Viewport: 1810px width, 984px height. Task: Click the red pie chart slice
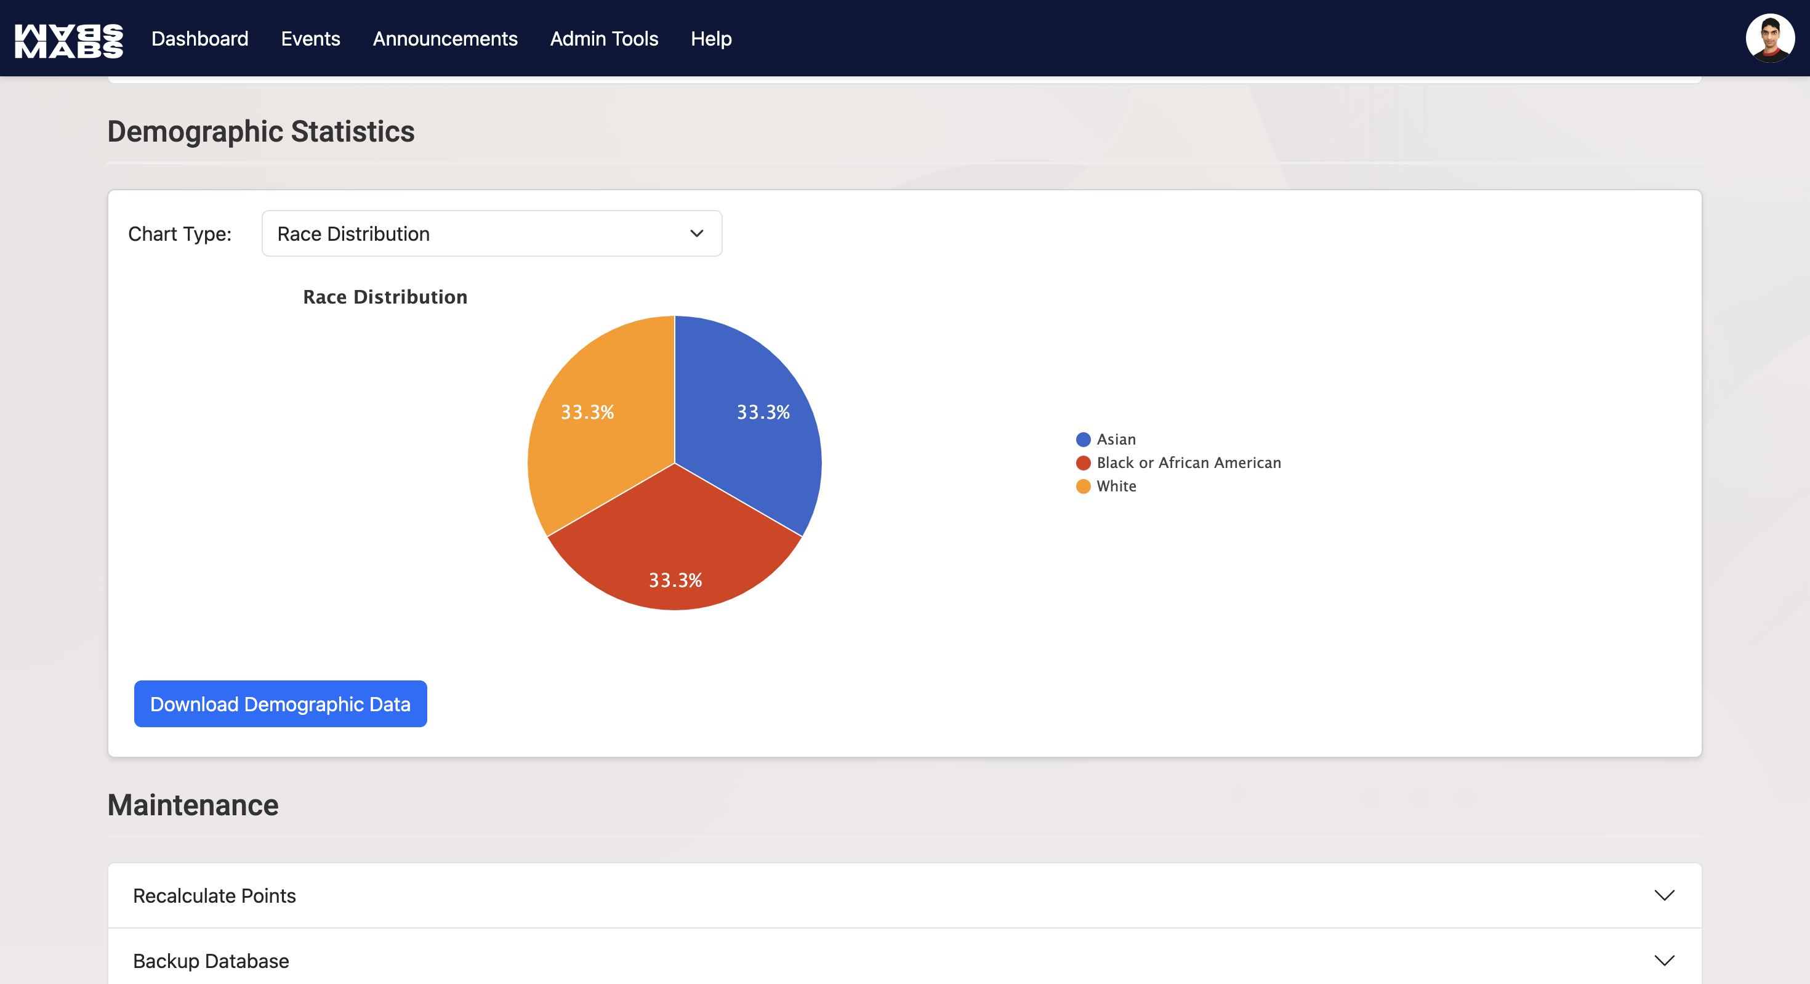(x=675, y=548)
